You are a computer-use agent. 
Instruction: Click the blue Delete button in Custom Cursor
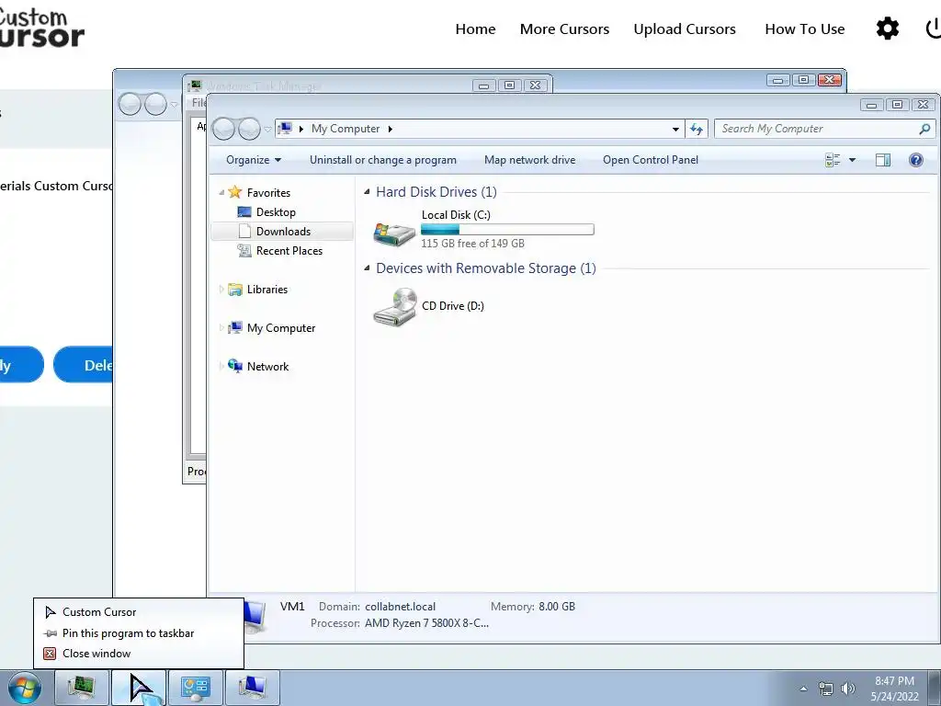click(83, 364)
